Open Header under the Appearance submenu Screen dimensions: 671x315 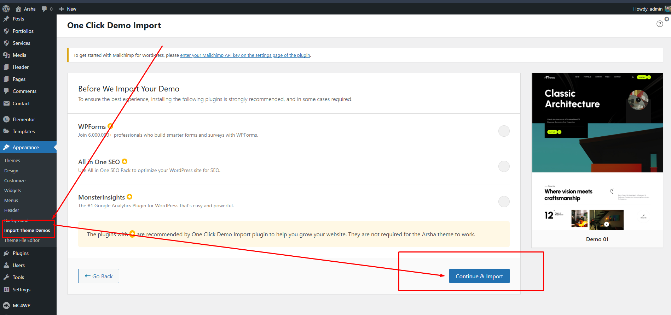tap(12, 210)
